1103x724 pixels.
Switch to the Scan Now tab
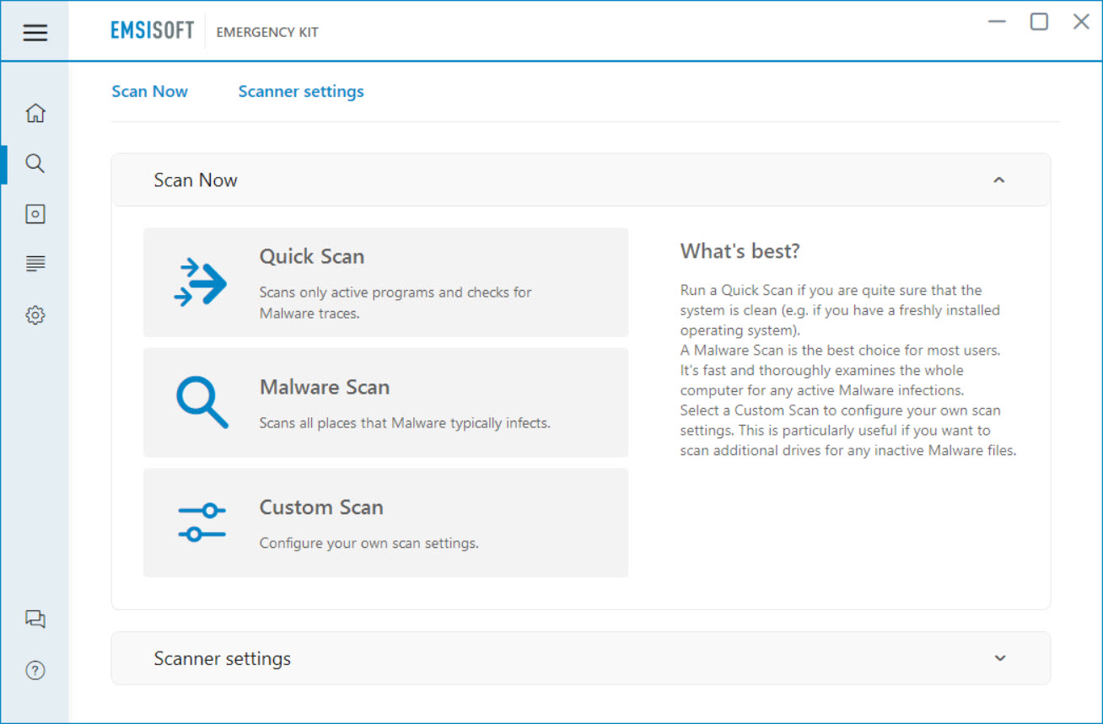(150, 91)
